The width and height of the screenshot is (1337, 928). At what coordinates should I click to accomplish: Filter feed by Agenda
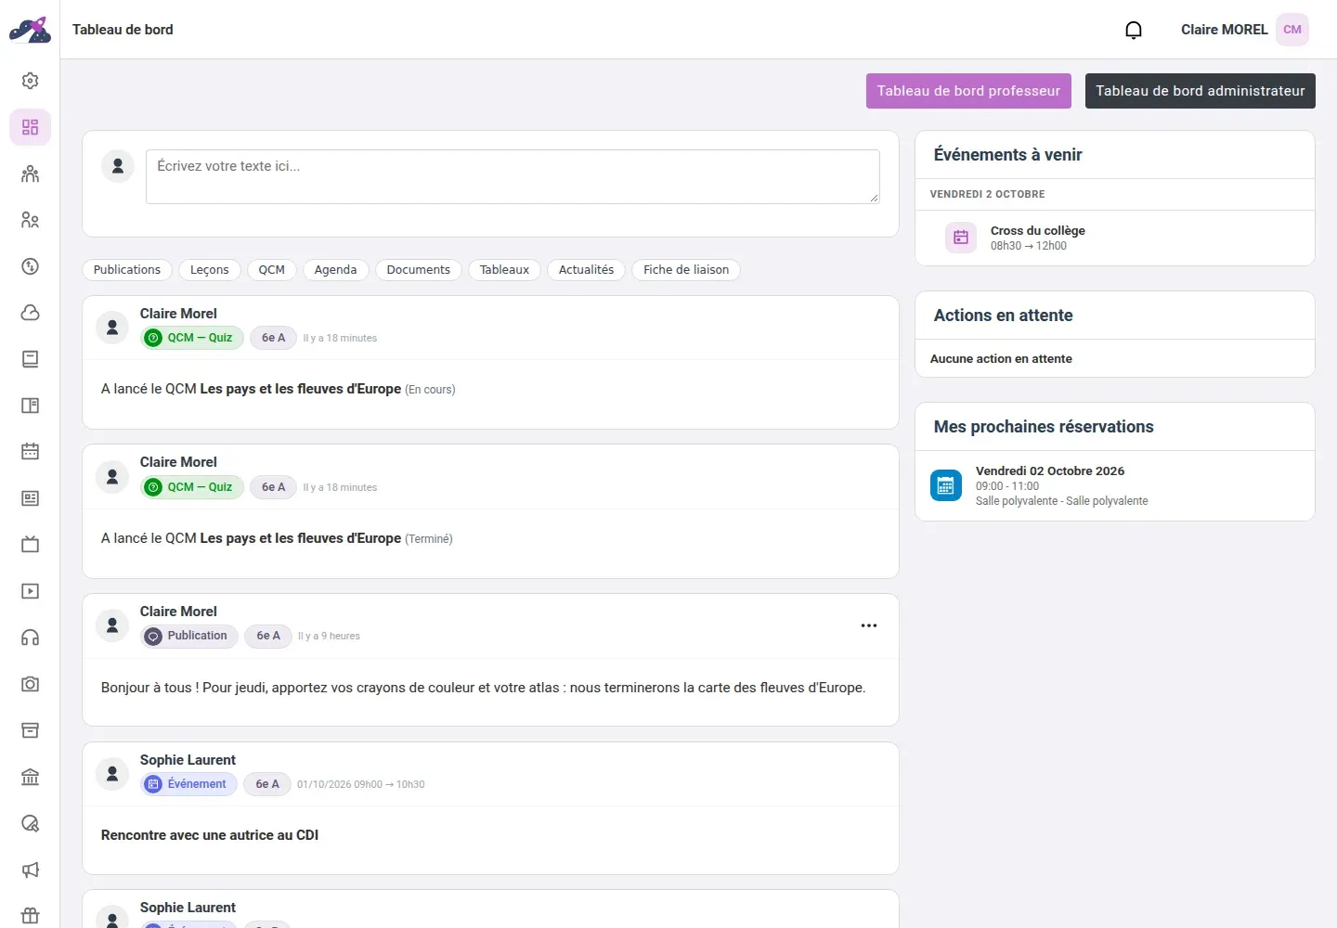point(336,270)
